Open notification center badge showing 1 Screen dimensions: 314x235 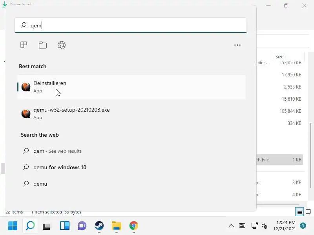(x=303, y=226)
